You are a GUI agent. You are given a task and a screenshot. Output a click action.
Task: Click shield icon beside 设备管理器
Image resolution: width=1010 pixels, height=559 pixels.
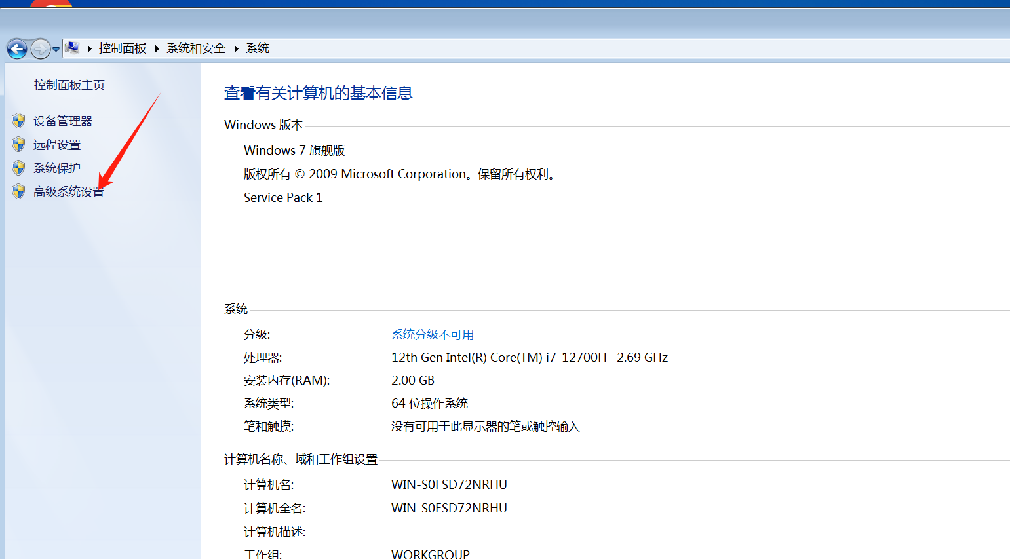click(x=18, y=121)
